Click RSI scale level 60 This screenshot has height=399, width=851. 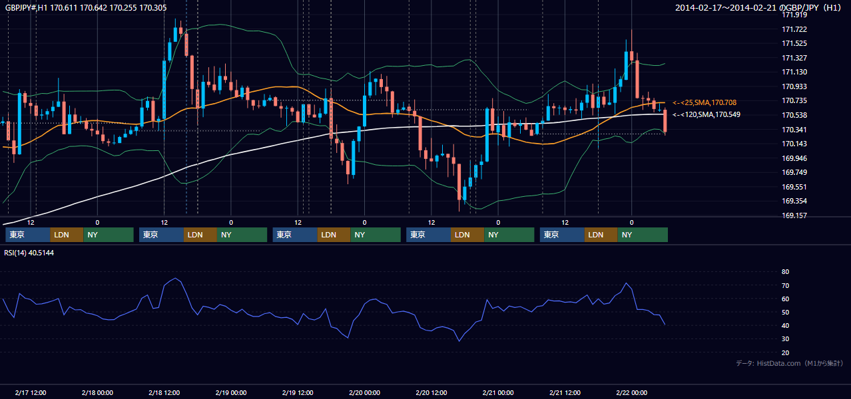786,299
